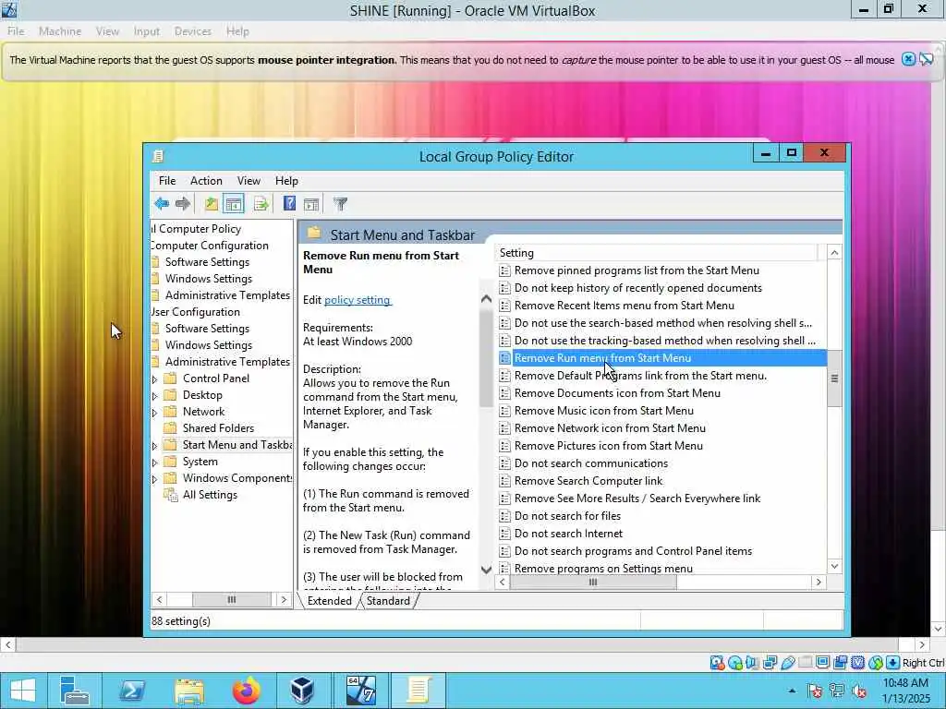Open VirtualBox cube icon in taskbar
This screenshot has width=946, height=709.
302,691
